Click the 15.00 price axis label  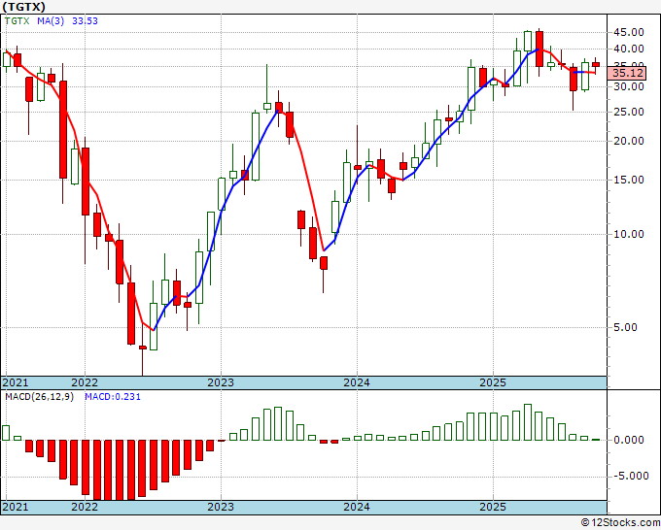coord(629,180)
